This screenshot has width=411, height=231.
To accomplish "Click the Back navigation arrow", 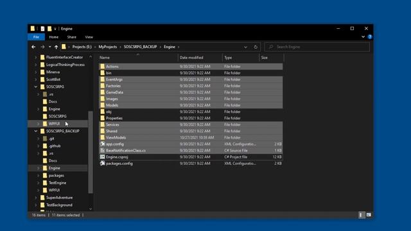I will coord(33,47).
